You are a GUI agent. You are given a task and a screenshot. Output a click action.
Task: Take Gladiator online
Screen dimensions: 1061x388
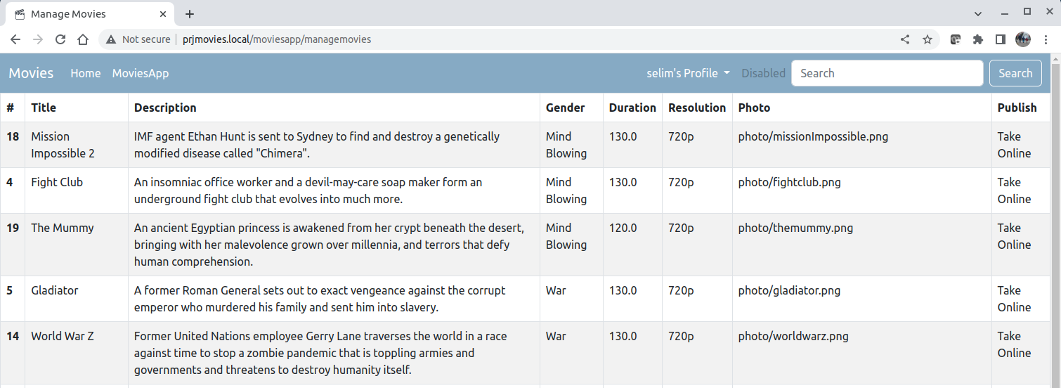click(x=1014, y=299)
